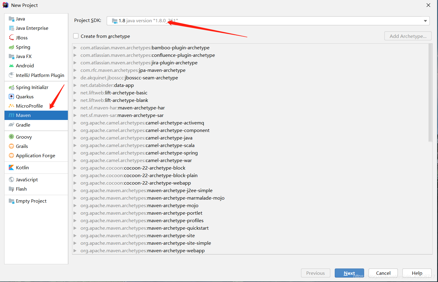The height and width of the screenshot is (282, 438).
Task: Click the Spring Initializr icon
Action: click(x=11, y=87)
